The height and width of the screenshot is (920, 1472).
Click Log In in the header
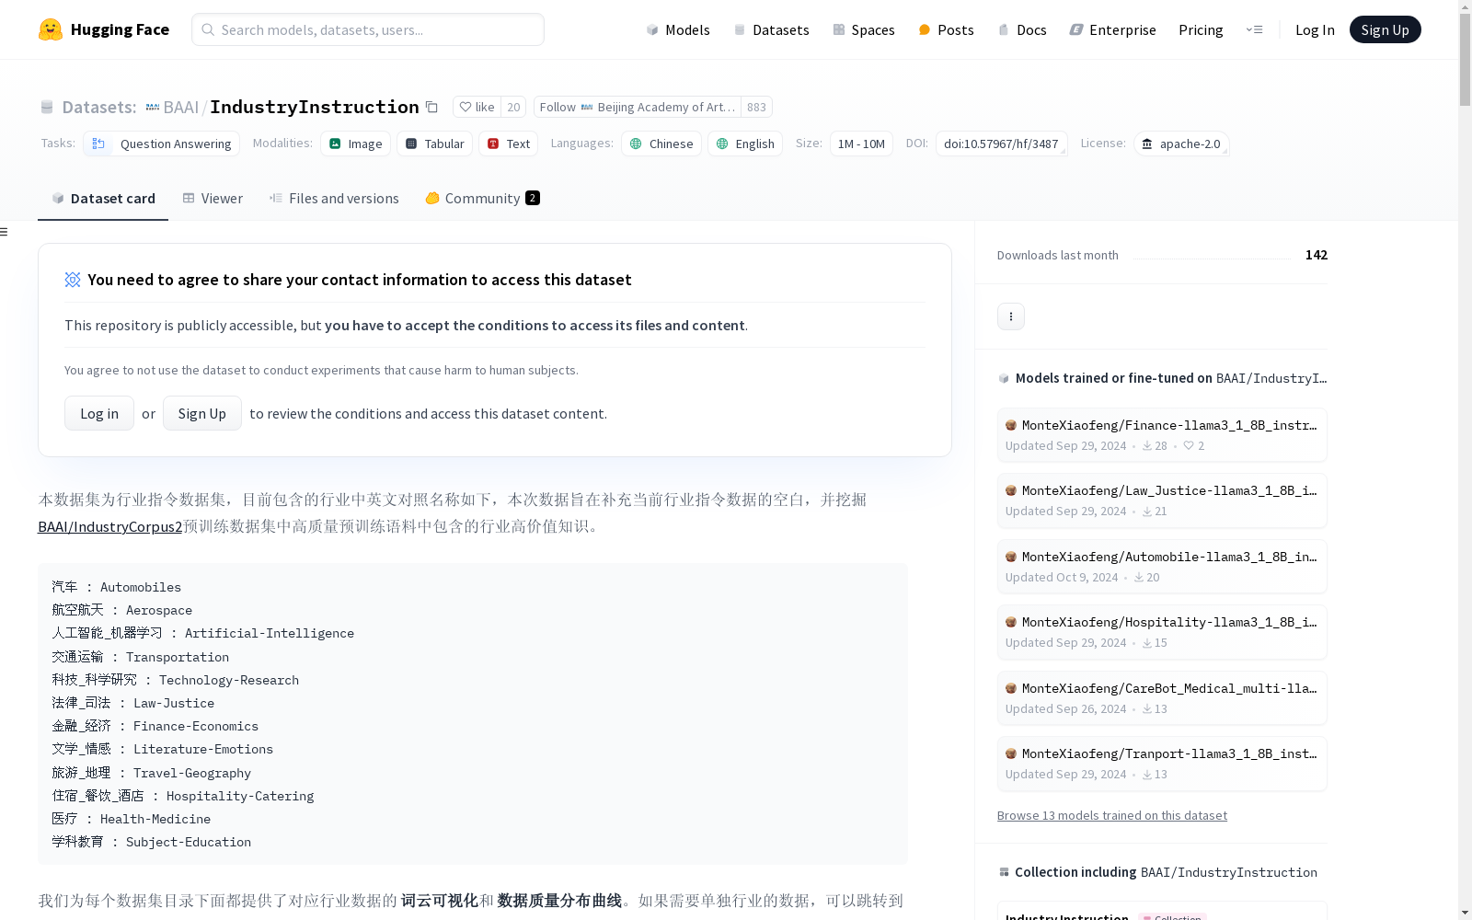(x=1315, y=29)
